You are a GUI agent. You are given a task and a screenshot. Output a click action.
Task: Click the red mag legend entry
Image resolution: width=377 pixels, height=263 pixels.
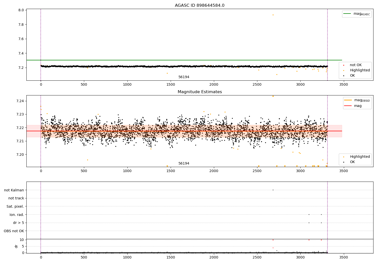(x=353, y=106)
